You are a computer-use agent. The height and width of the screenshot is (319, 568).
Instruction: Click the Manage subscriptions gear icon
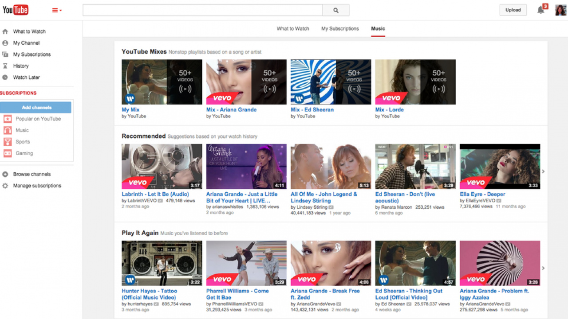[5, 186]
